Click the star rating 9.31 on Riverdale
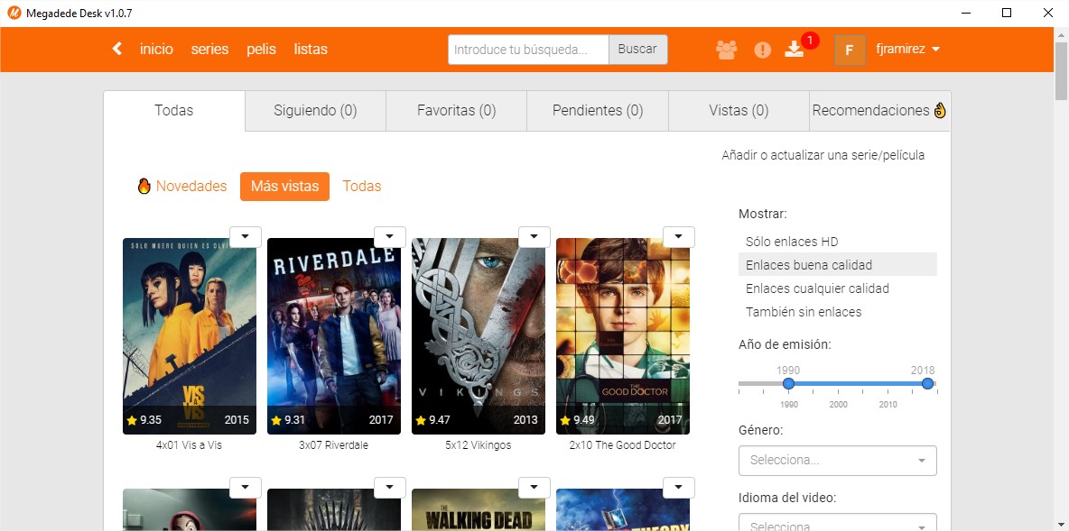 click(x=288, y=420)
